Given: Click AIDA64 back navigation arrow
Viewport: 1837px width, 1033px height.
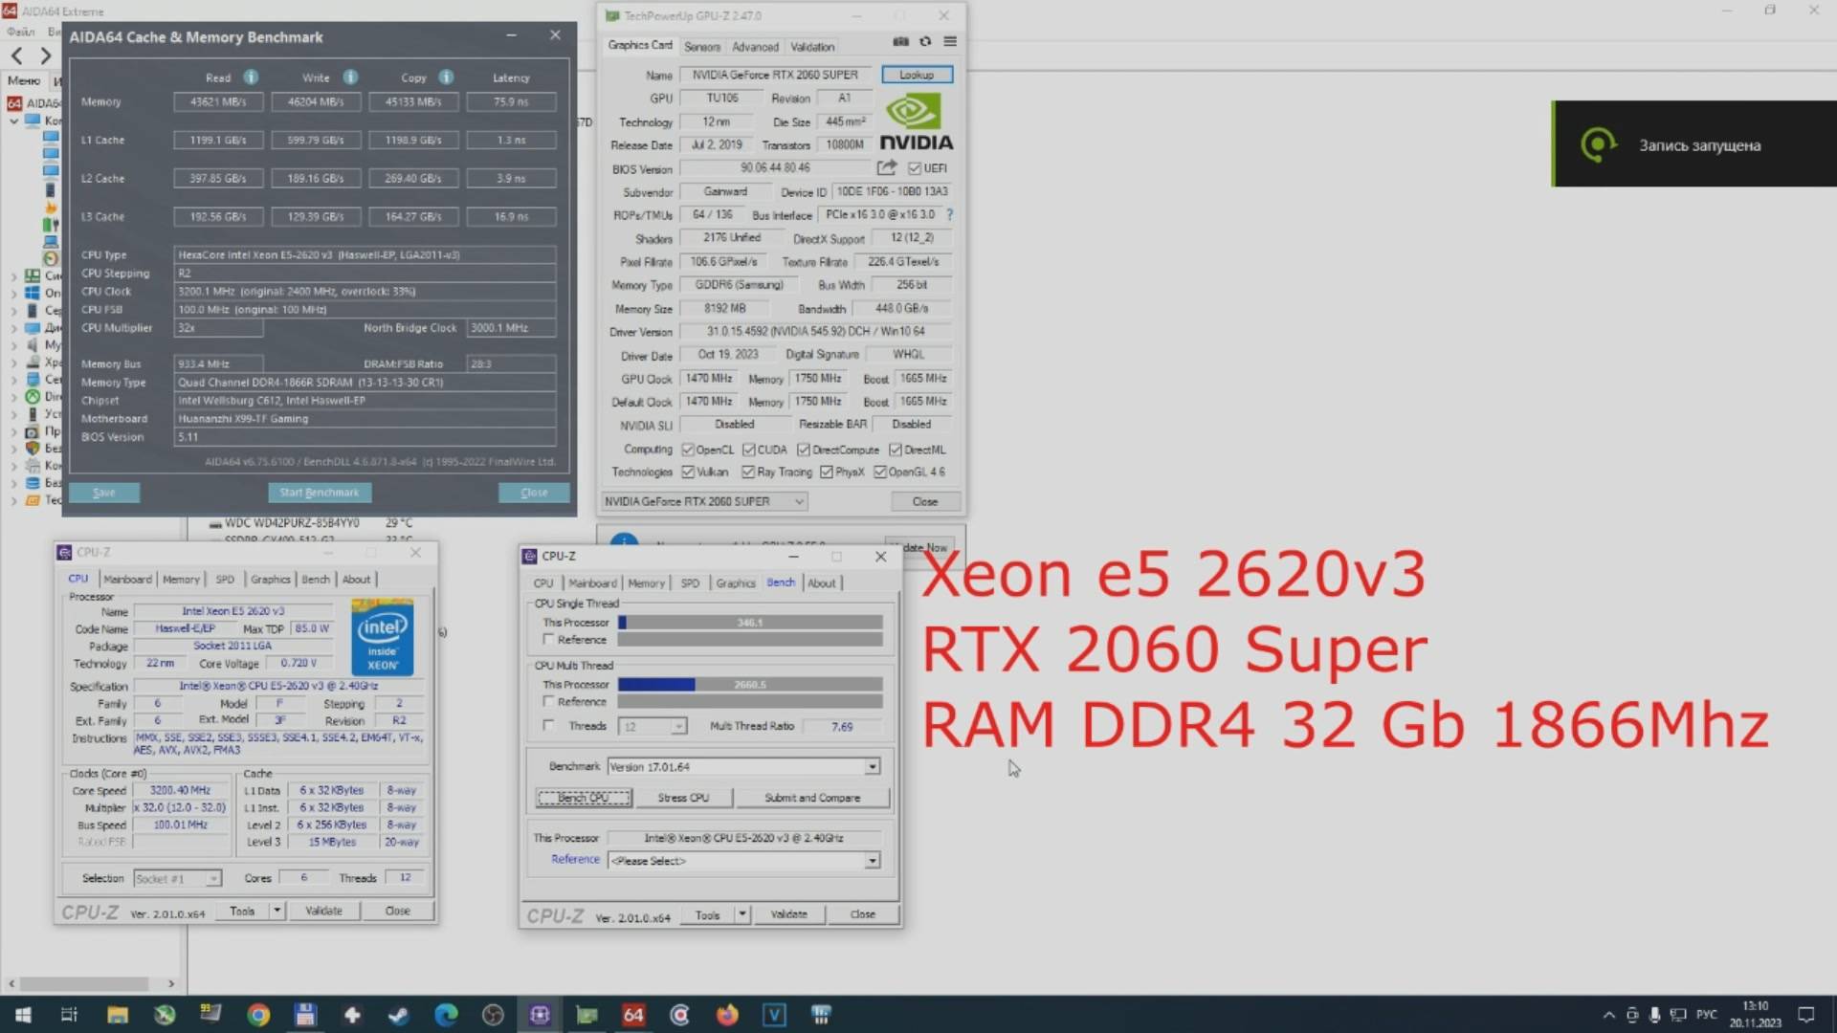Looking at the screenshot, I should (x=16, y=55).
